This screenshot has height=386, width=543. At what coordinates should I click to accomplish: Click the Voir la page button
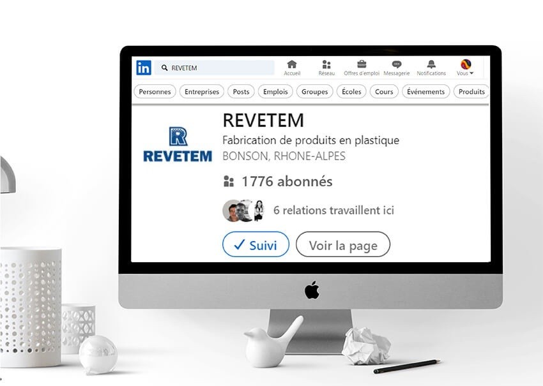343,244
